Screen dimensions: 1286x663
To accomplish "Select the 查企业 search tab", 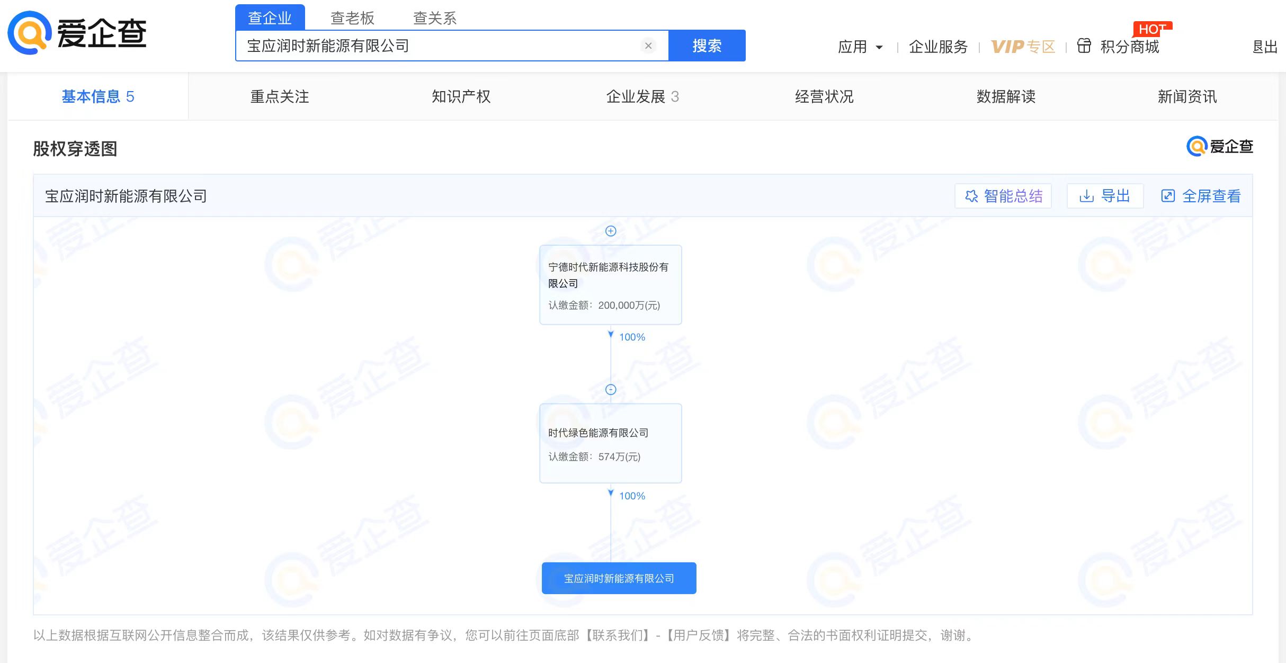I will click(270, 17).
